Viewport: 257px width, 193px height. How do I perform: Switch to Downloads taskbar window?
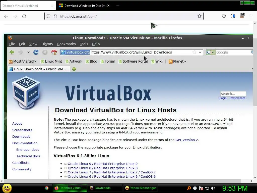(x=105, y=188)
